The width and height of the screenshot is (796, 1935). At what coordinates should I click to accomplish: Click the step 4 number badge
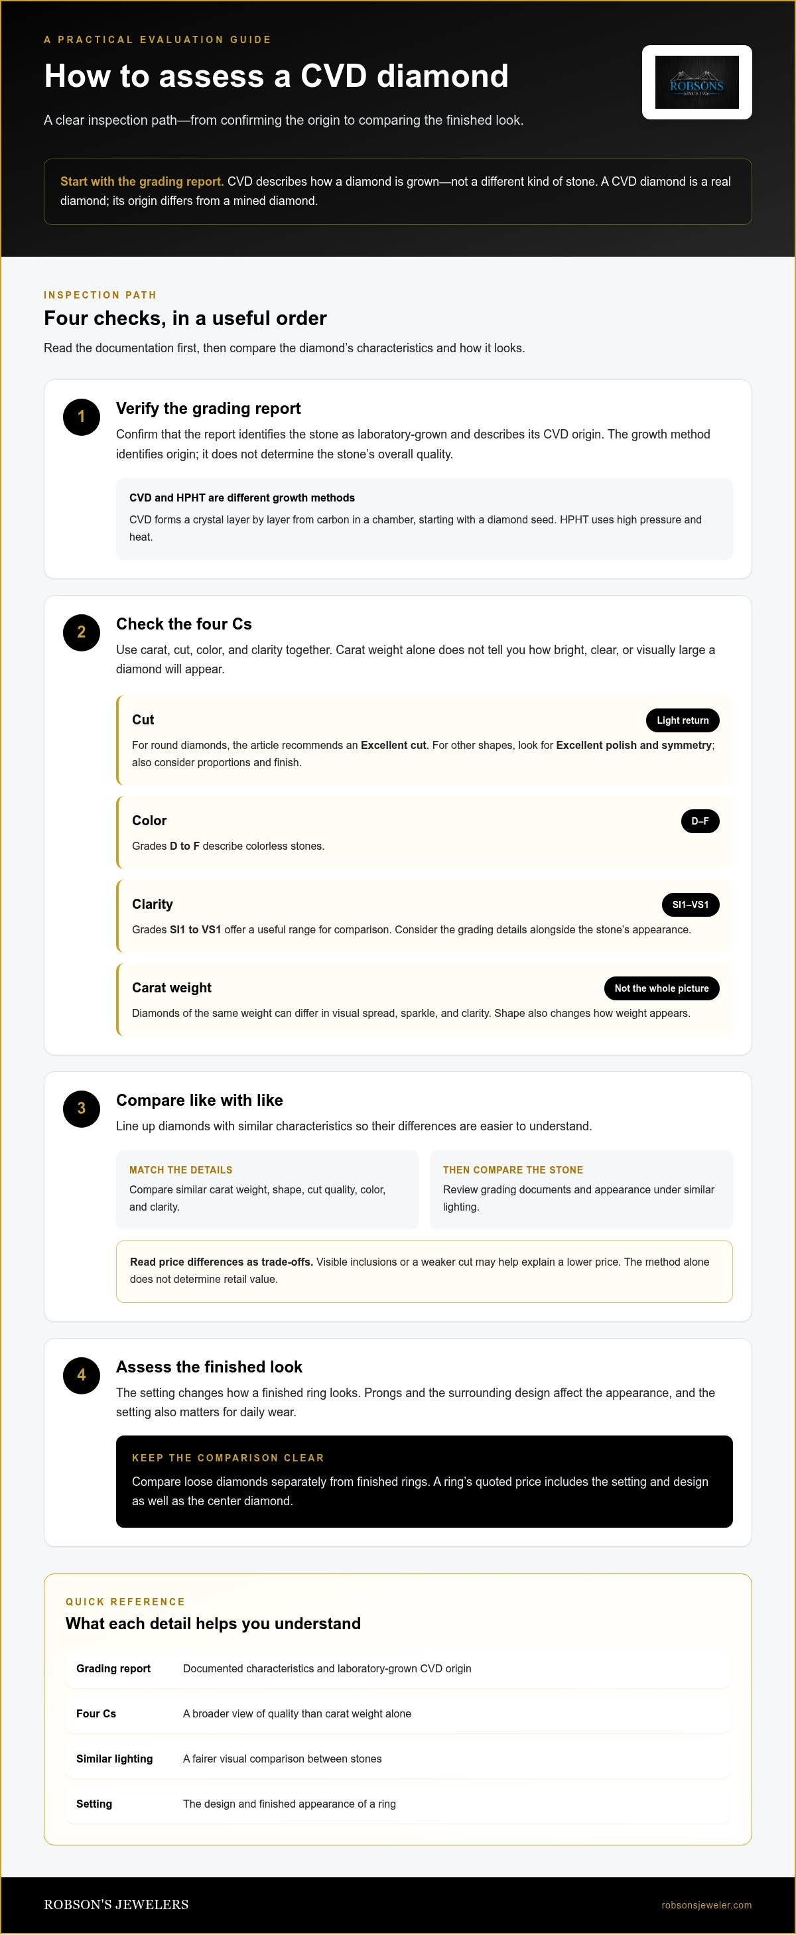pos(81,1375)
